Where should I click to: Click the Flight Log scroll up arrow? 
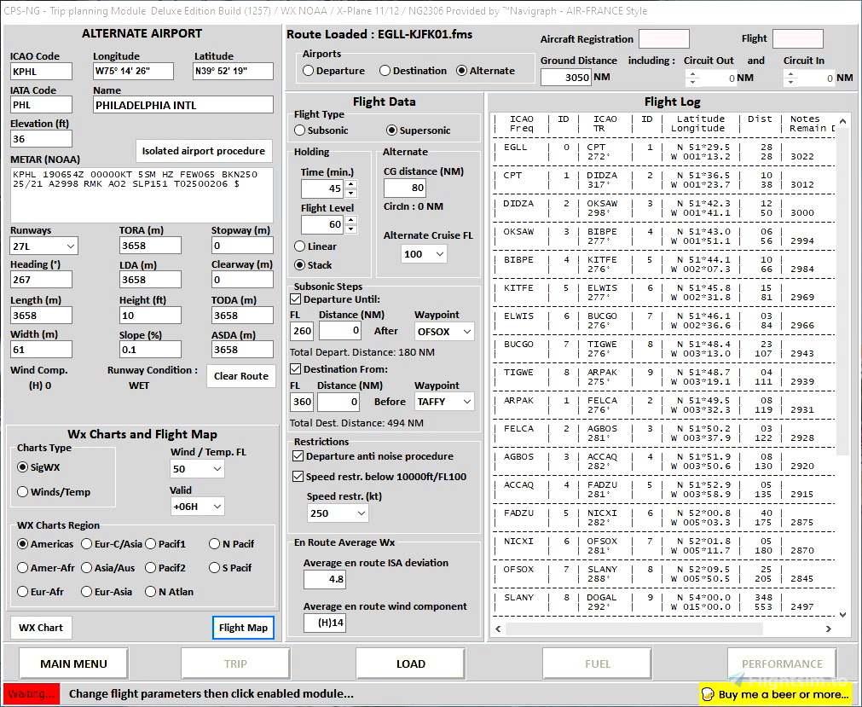pyautogui.click(x=842, y=121)
